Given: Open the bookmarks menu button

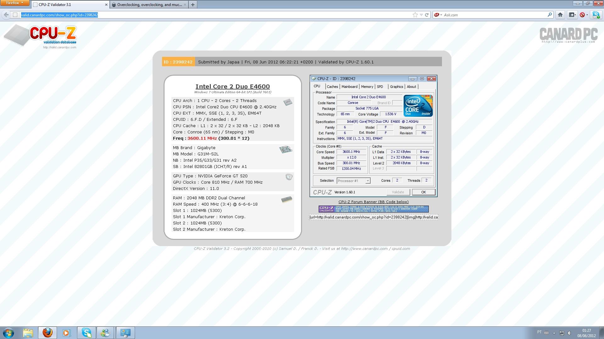Looking at the screenshot, I should [x=572, y=15].
